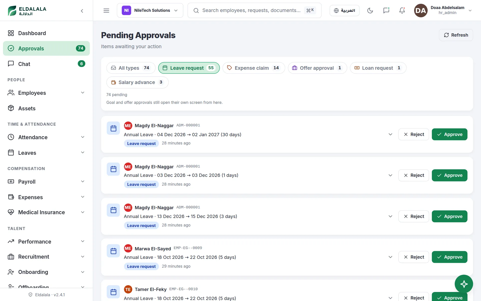Filter by Expense claim
Image resolution: width=481 pixels, height=301 pixels.
(254, 68)
